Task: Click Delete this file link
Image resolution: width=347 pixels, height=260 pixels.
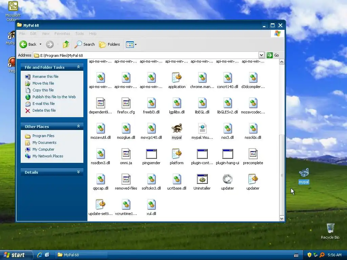Action: point(44,110)
